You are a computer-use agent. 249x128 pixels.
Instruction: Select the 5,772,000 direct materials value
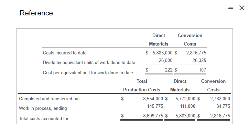(x=185, y=99)
